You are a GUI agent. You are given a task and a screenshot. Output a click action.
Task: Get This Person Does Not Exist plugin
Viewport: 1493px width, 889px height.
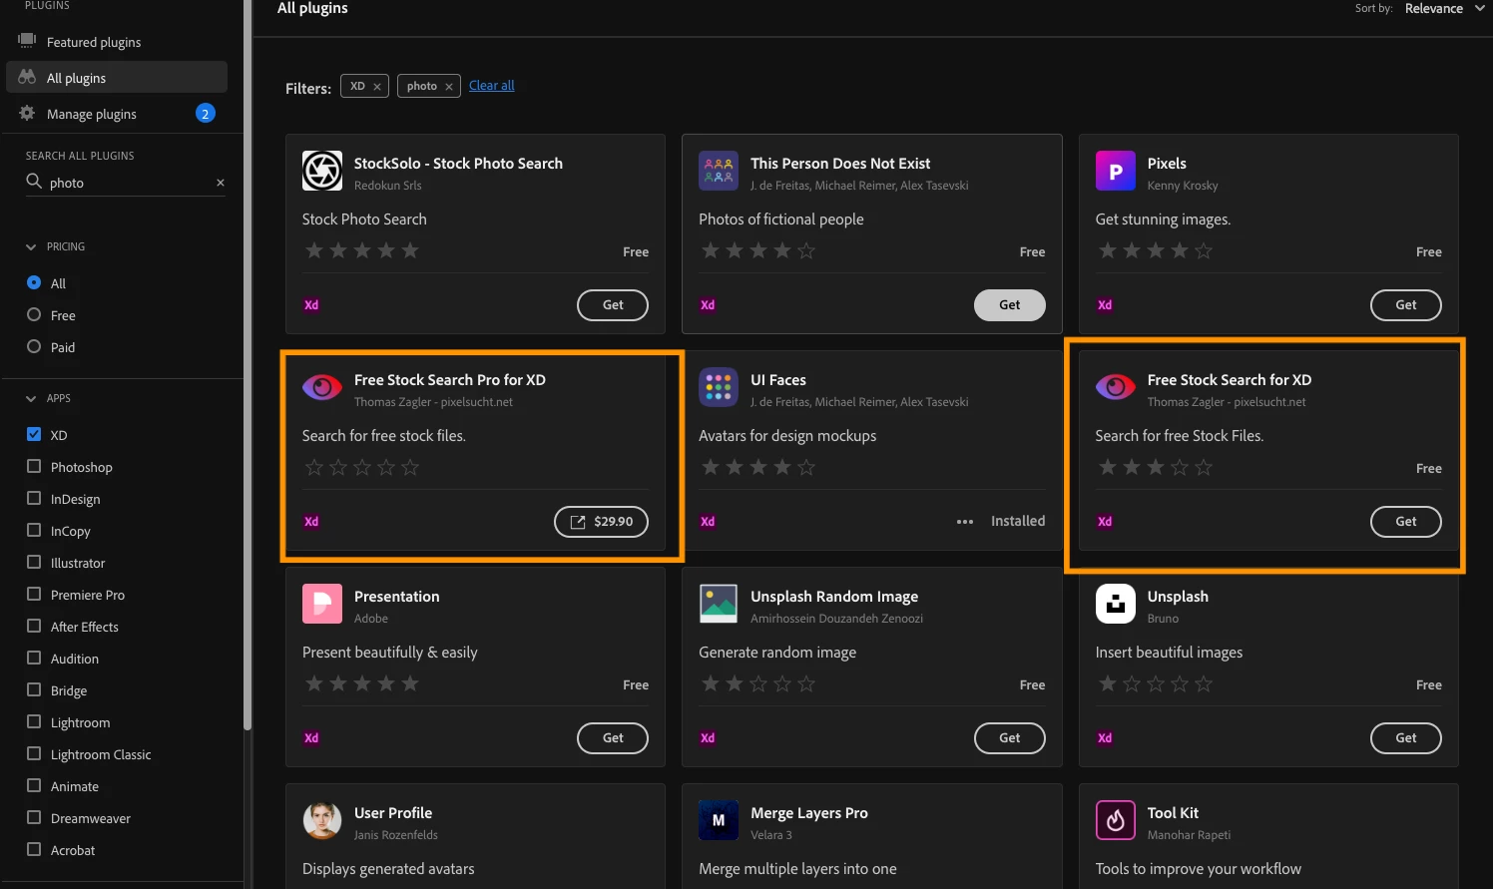coord(1009,305)
